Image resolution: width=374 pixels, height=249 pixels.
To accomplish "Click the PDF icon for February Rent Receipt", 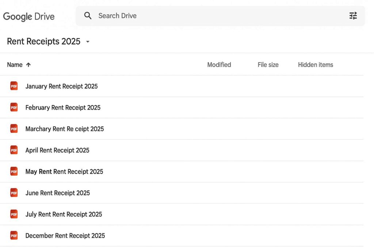I will point(14,107).
